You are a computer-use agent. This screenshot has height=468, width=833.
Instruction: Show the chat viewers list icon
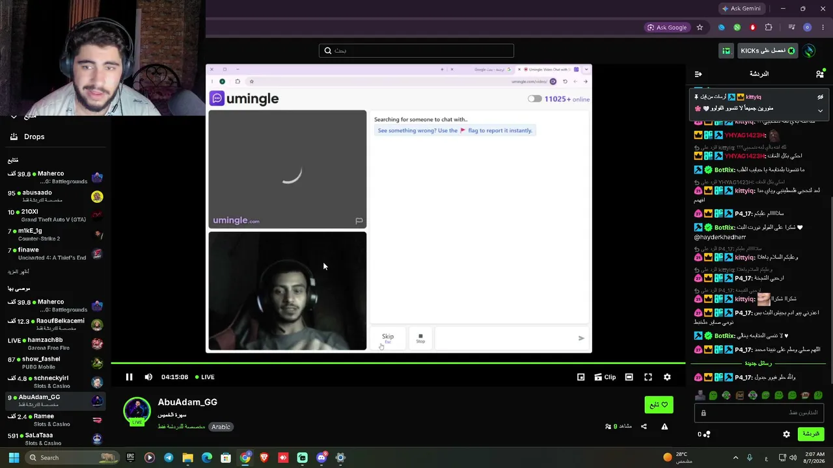(x=819, y=74)
